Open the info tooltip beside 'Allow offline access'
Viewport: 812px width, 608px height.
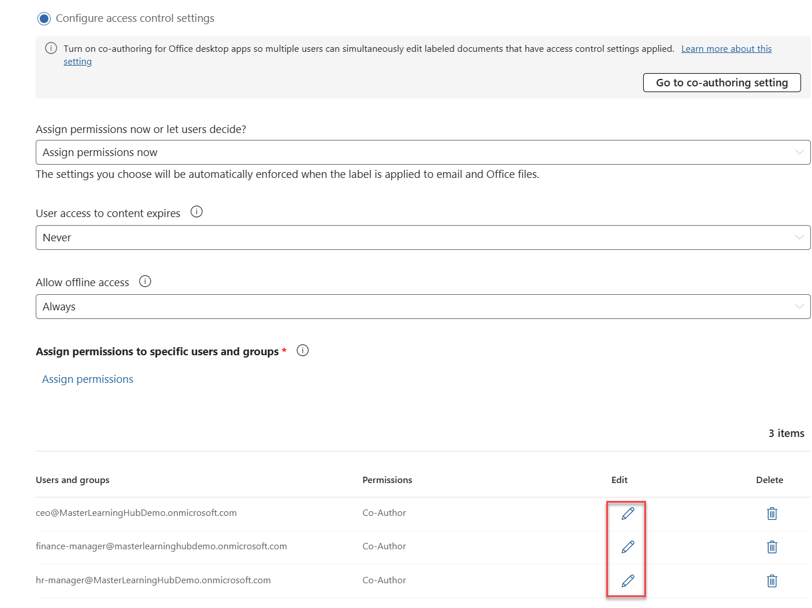(x=145, y=281)
